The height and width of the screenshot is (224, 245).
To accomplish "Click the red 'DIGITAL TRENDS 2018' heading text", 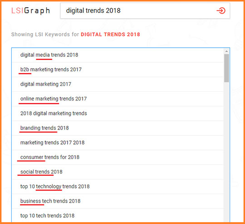I will (x=110, y=35).
